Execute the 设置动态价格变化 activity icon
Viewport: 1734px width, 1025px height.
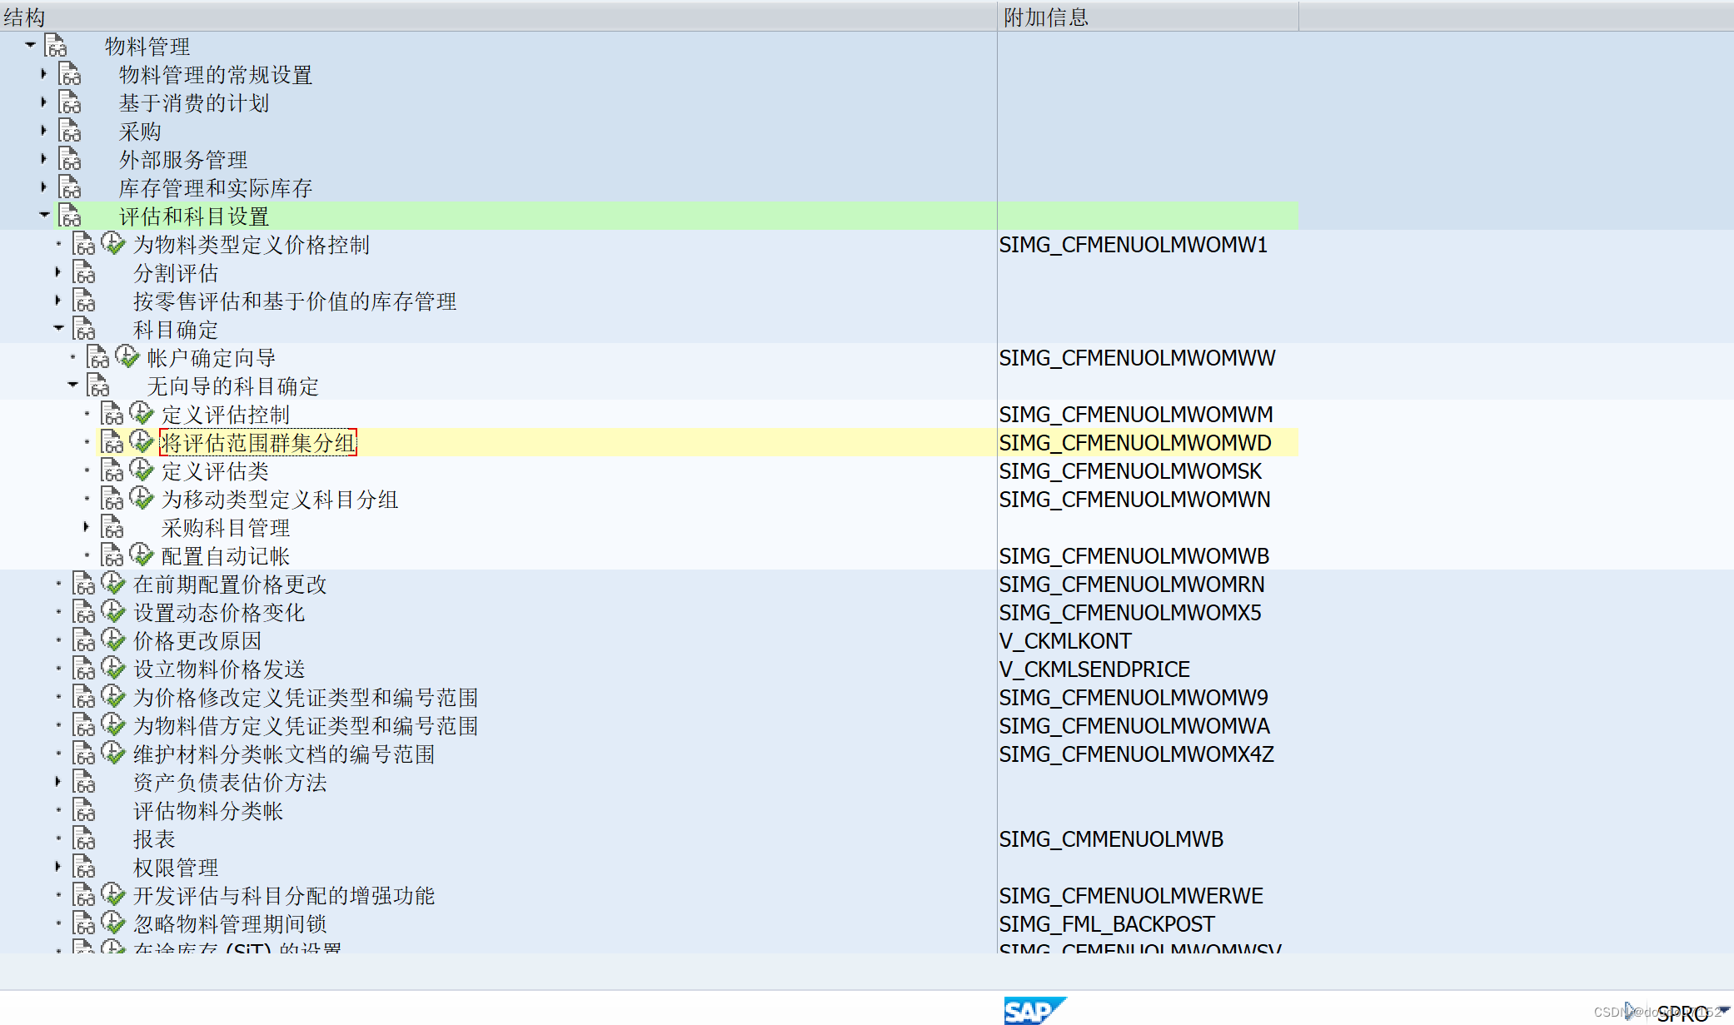[113, 612]
